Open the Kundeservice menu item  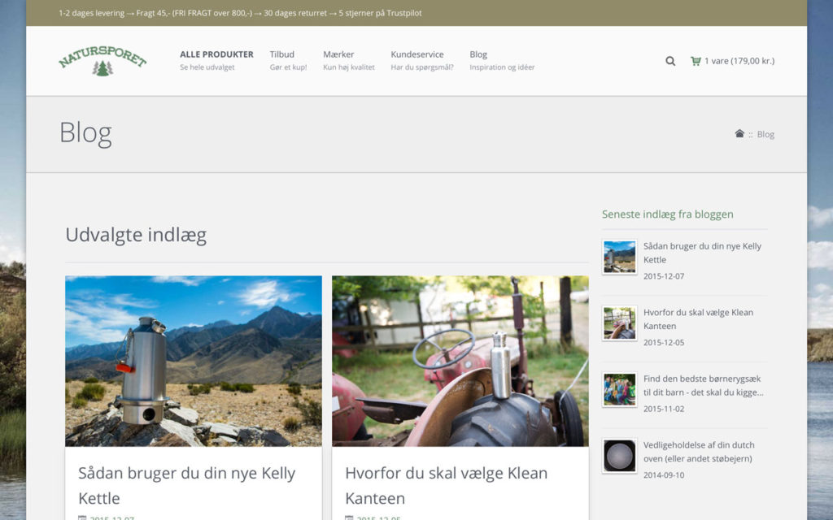pos(417,54)
